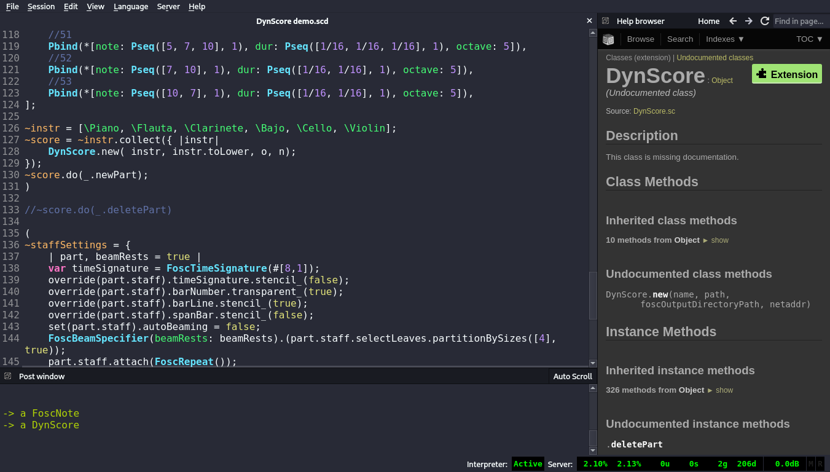
Task: Open the Server menu
Action: pos(168,7)
